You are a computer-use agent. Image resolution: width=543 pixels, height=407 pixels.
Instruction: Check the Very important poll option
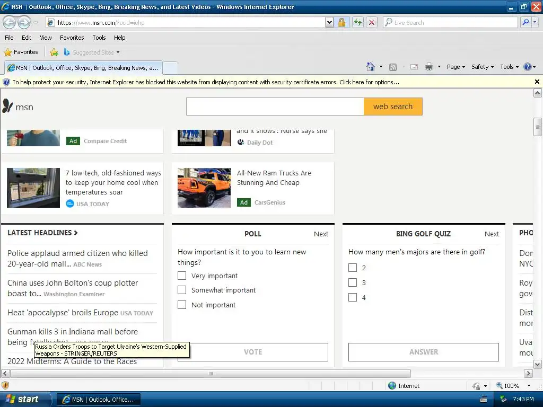(x=182, y=276)
